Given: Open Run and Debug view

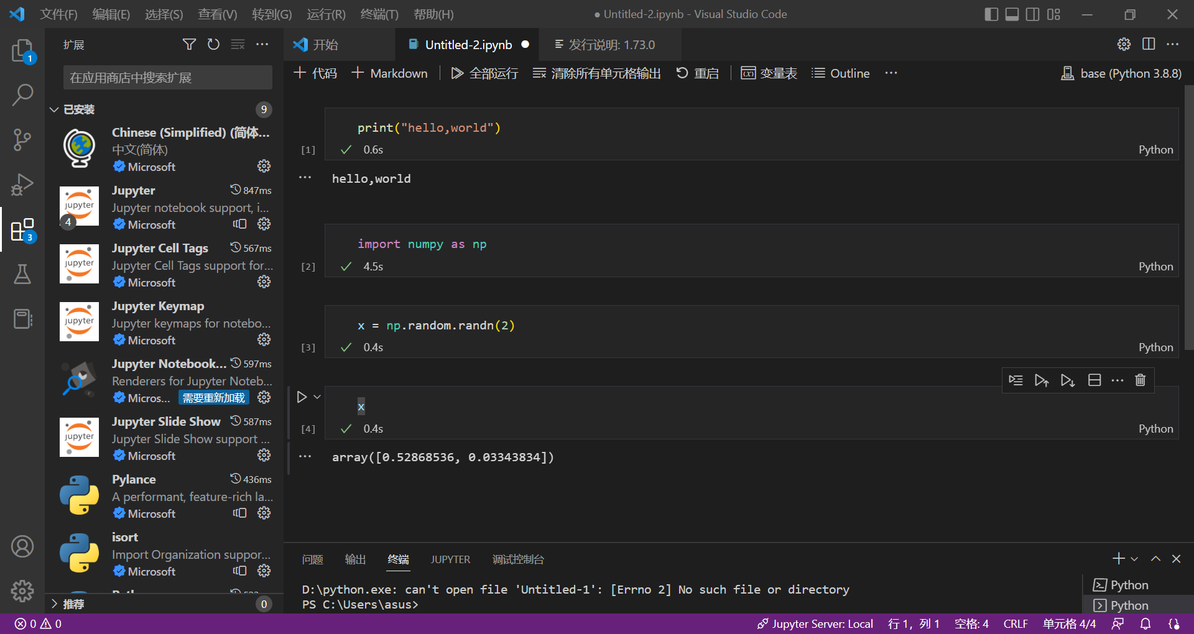Looking at the screenshot, I should [x=22, y=185].
